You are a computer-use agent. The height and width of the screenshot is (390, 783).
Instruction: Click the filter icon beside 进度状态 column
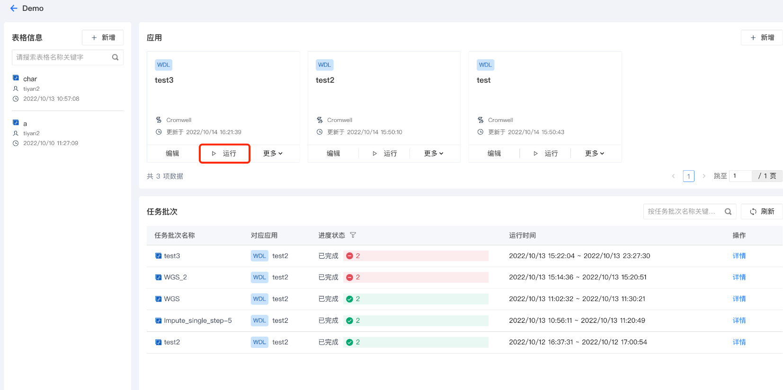pos(353,235)
